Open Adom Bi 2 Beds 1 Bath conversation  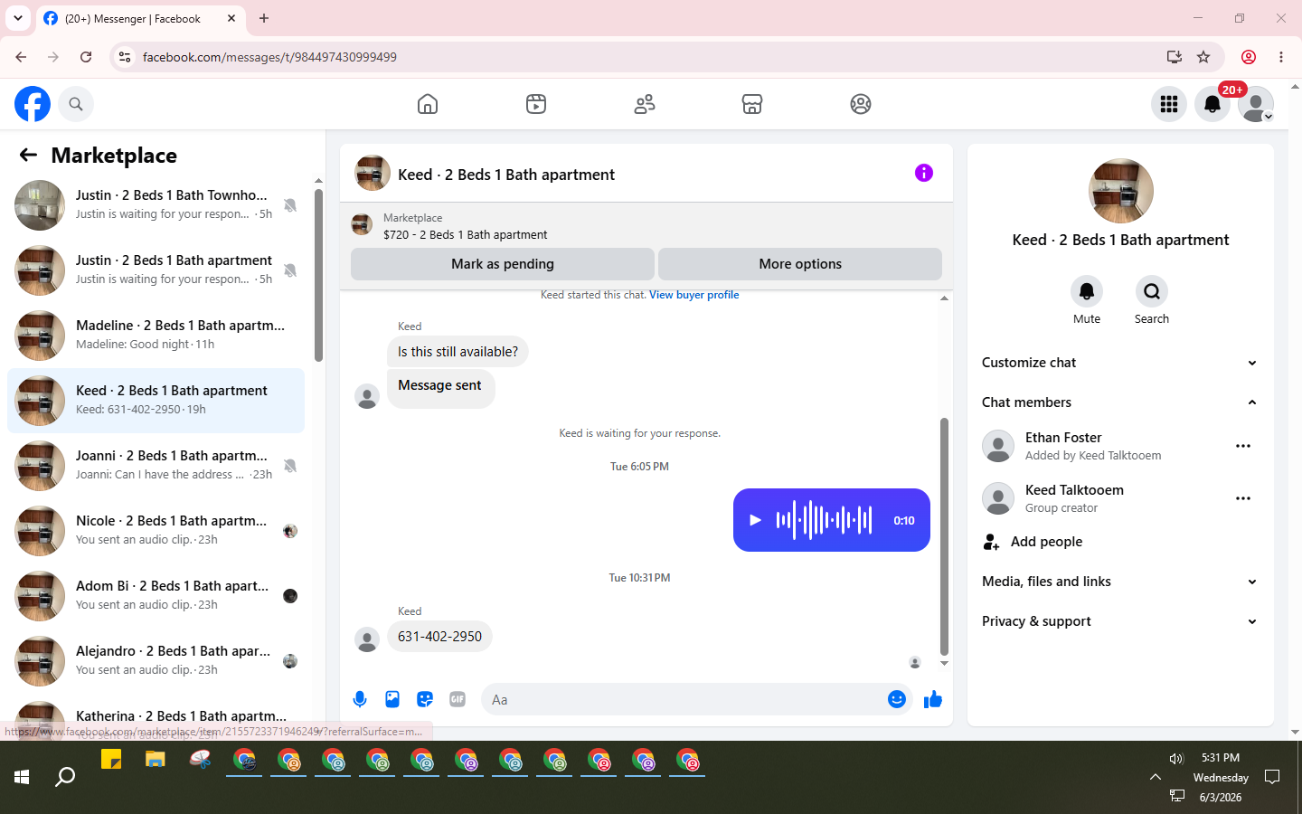click(156, 596)
